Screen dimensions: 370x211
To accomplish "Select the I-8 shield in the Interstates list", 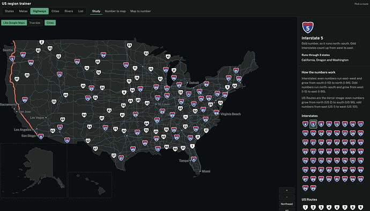I will tap(321, 124).
